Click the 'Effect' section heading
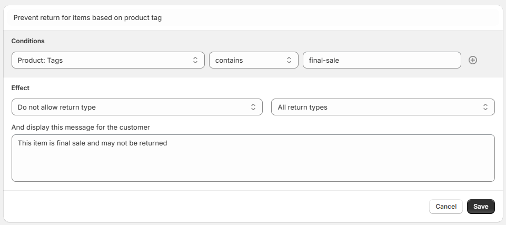 [x=21, y=88]
